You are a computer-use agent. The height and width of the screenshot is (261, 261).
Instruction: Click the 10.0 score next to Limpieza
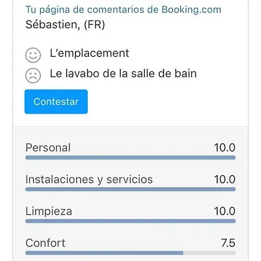[224, 211]
